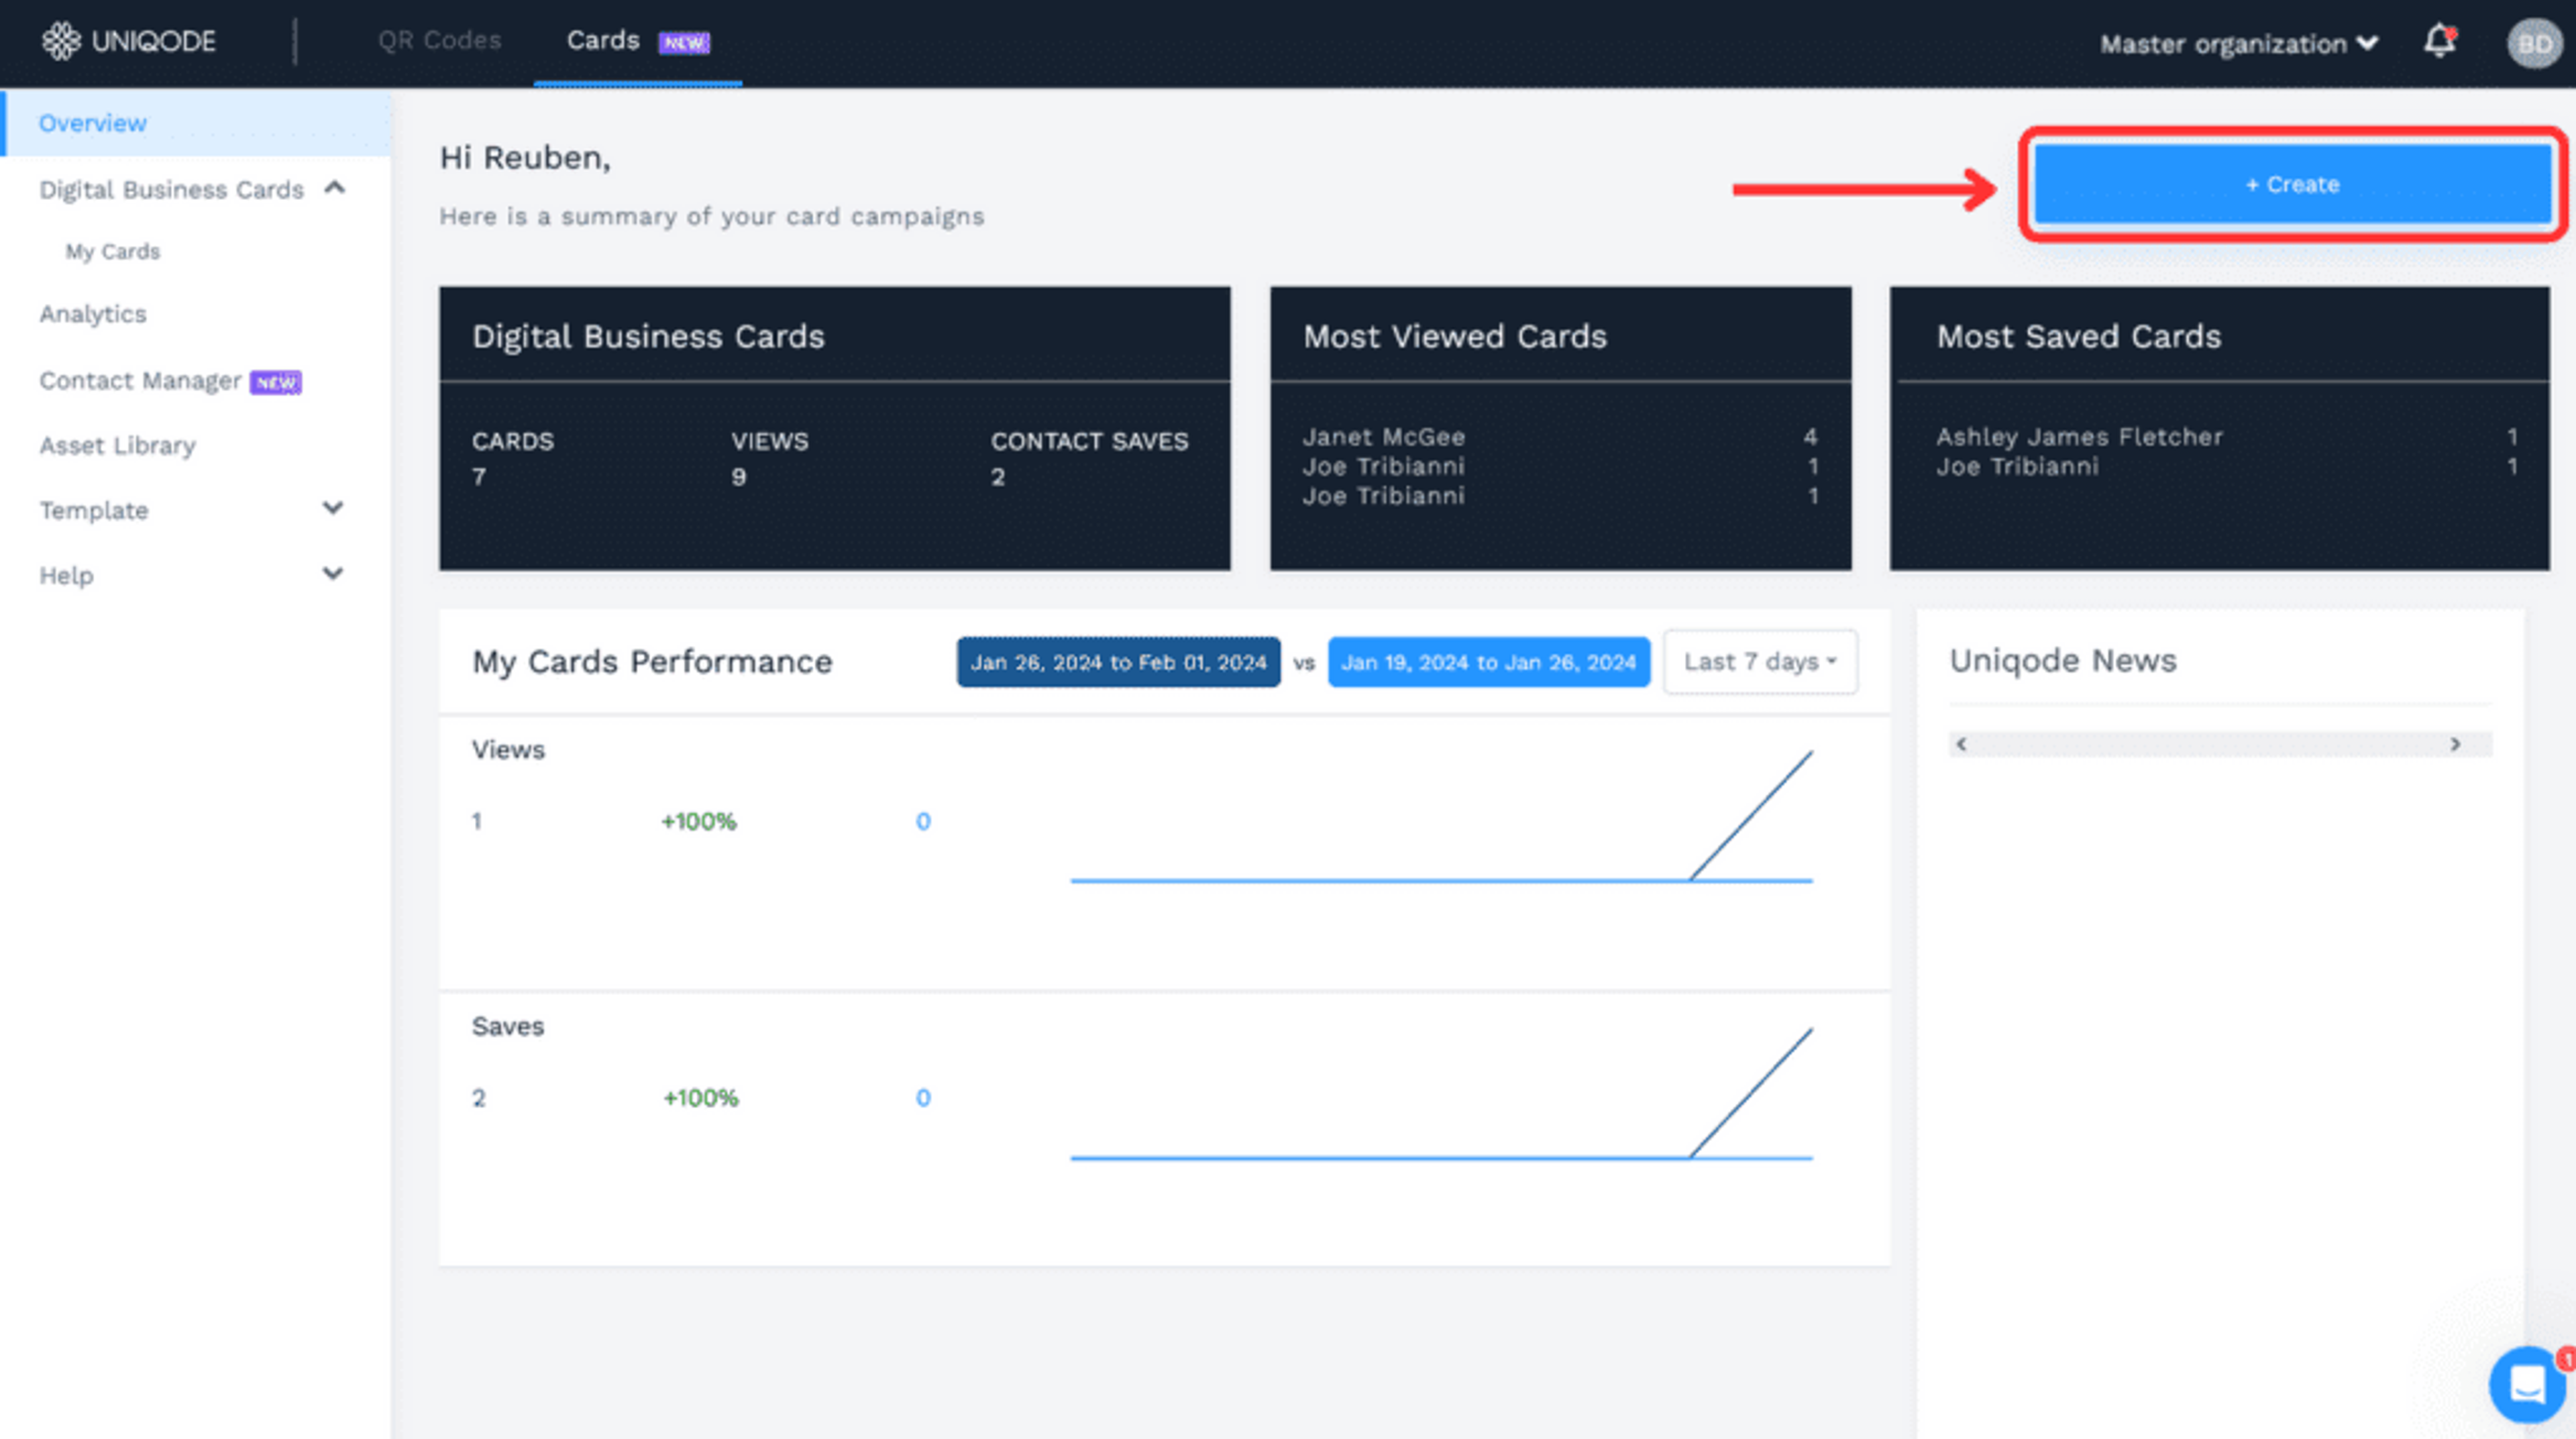2576x1439 pixels.
Task: Switch to the QR Codes tab
Action: [x=439, y=40]
